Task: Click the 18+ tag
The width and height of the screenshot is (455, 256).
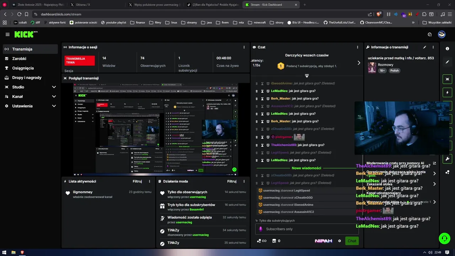Action: point(382,70)
